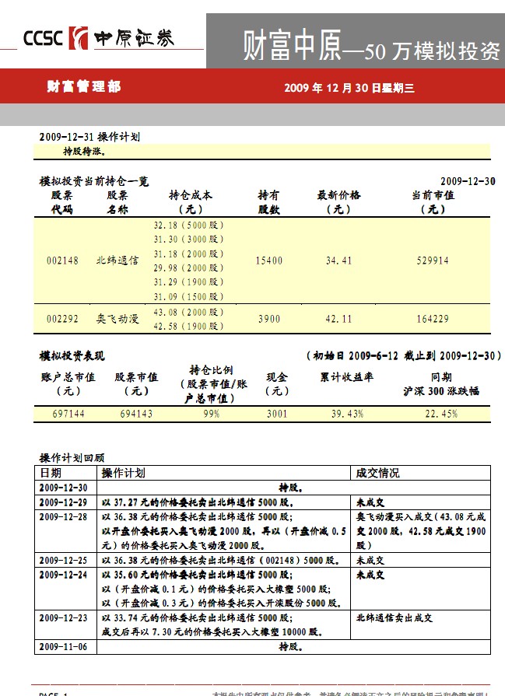Select 财富管理部 label in red bar
The image size is (505, 696).
[x=83, y=87]
